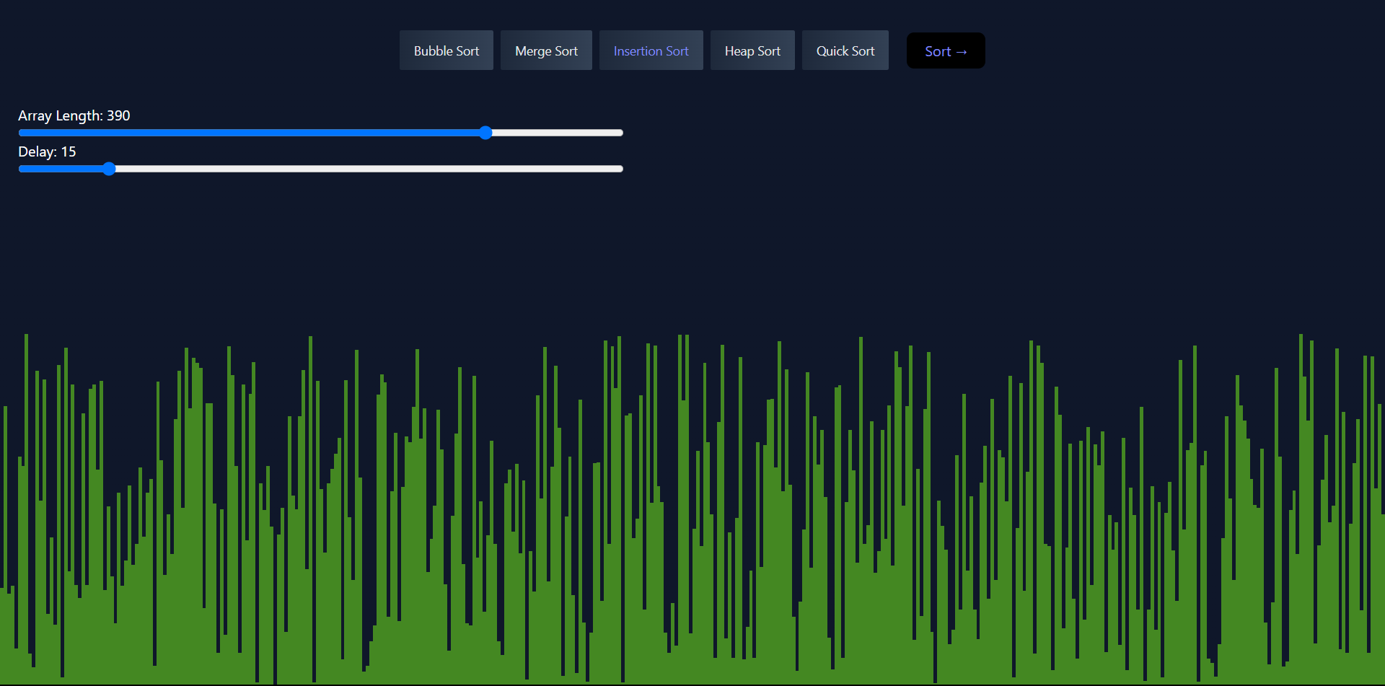Click the Array Length slider handle
Screen dimensions: 1385x686
(485, 133)
